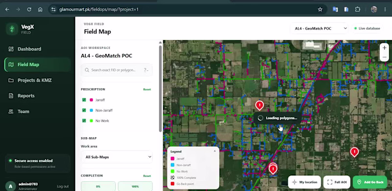
Task: Zoom out on the map
Action: 385,57
